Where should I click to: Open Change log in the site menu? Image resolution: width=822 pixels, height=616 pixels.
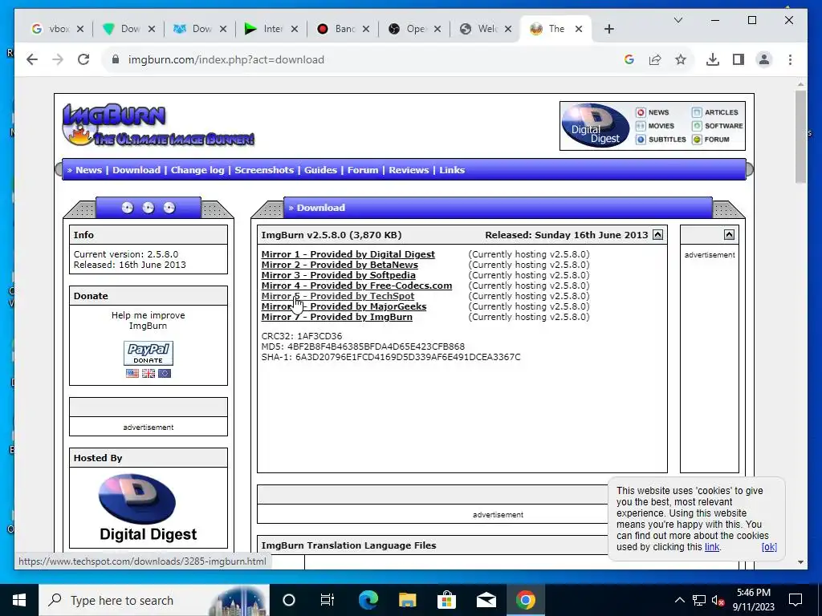(x=197, y=170)
